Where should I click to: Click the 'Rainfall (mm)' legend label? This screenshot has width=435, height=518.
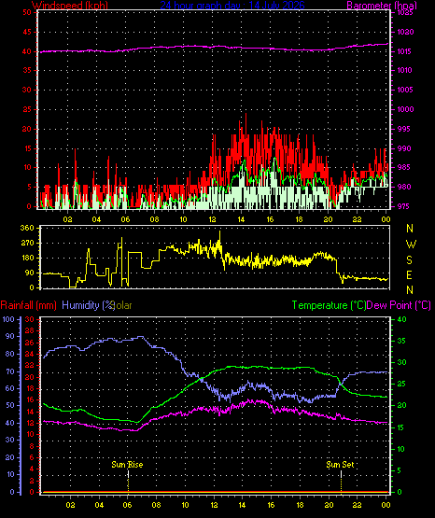28,305
